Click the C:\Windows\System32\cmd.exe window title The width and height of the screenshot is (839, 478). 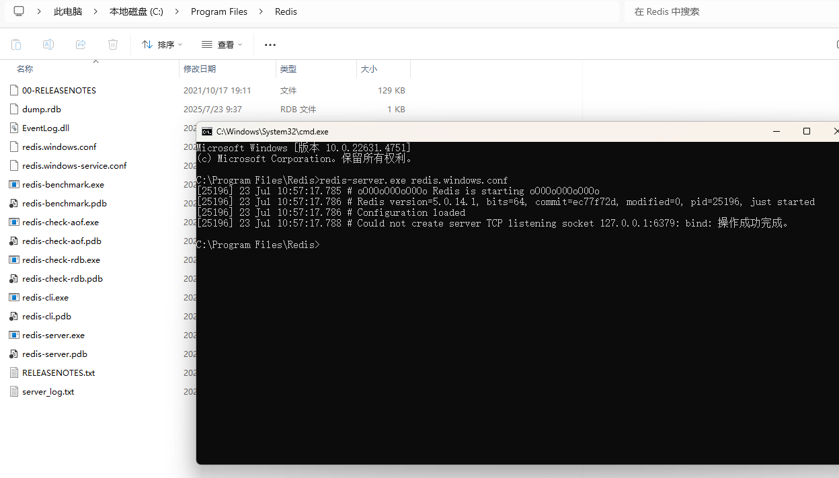point(272,132)
